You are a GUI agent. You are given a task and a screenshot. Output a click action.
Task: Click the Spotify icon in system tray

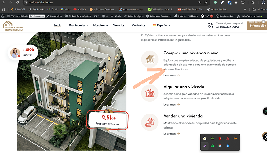click(x=212, y=146)
